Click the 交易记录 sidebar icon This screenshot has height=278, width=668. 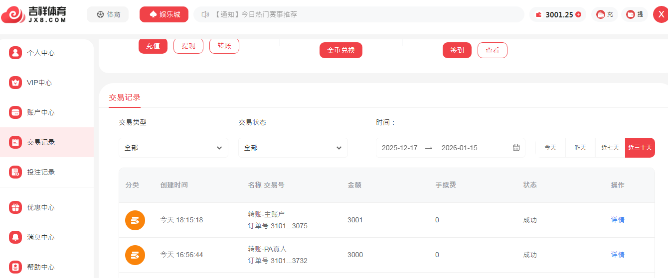coord(15,142)
